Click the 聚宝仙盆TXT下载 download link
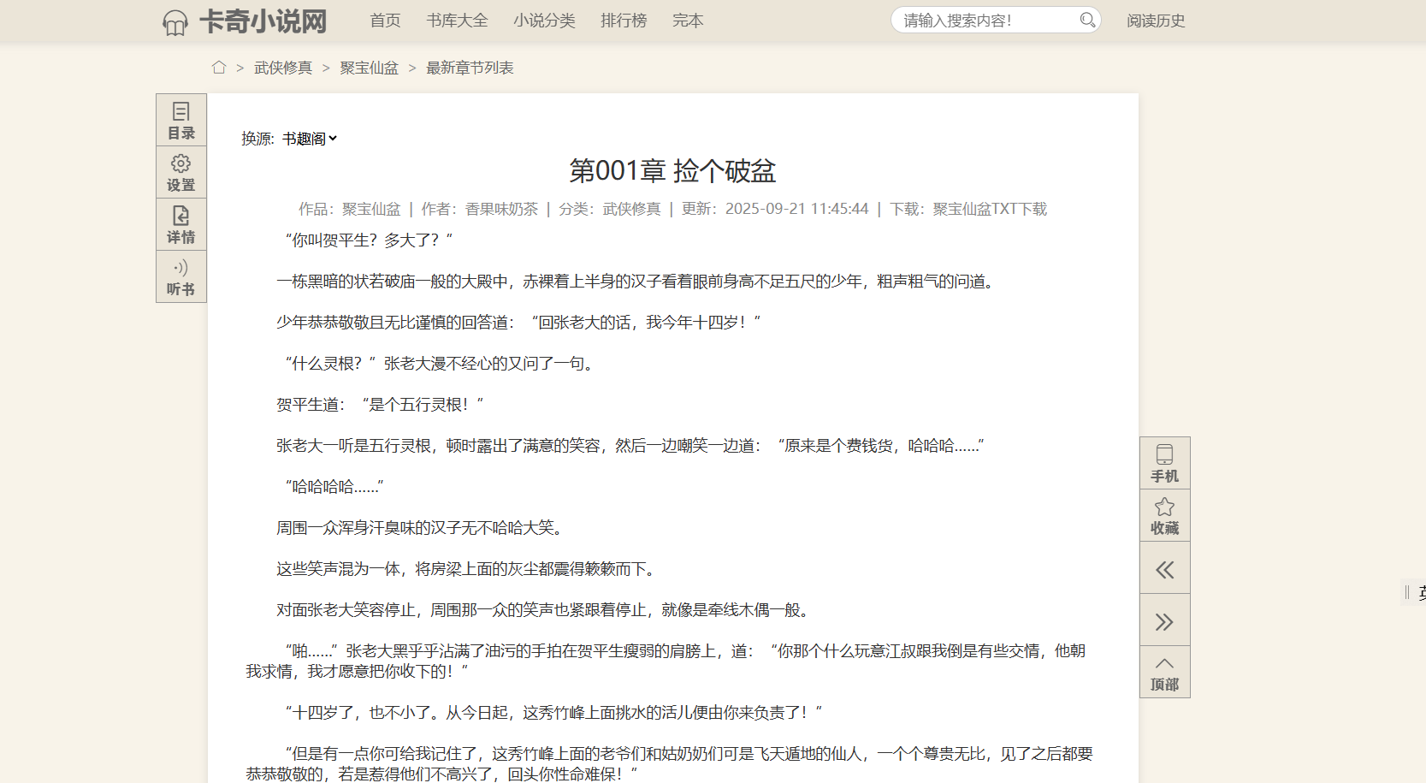The width and height of the screenshot is (1426, 783). click(990, 209)
